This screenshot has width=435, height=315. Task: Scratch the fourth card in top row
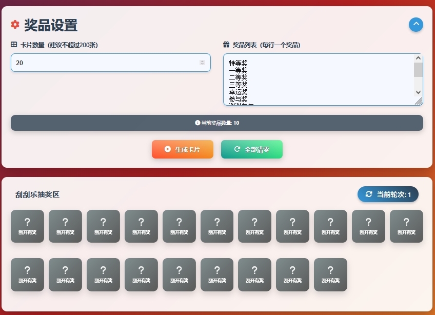141,226
